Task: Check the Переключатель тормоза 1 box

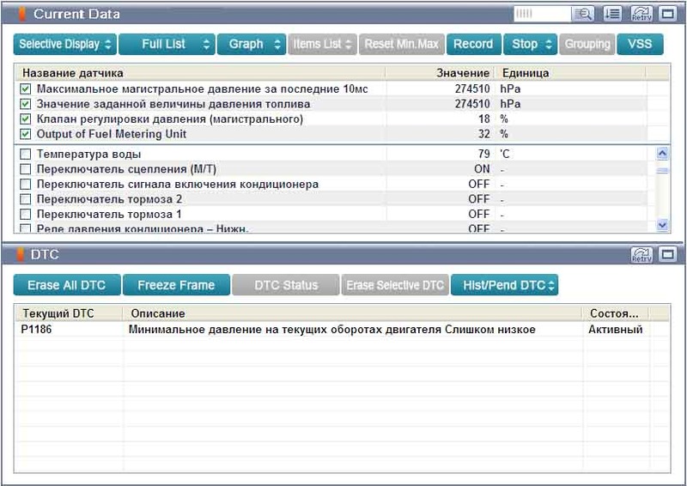Action: pyautogui.click(x=26, y=215)
